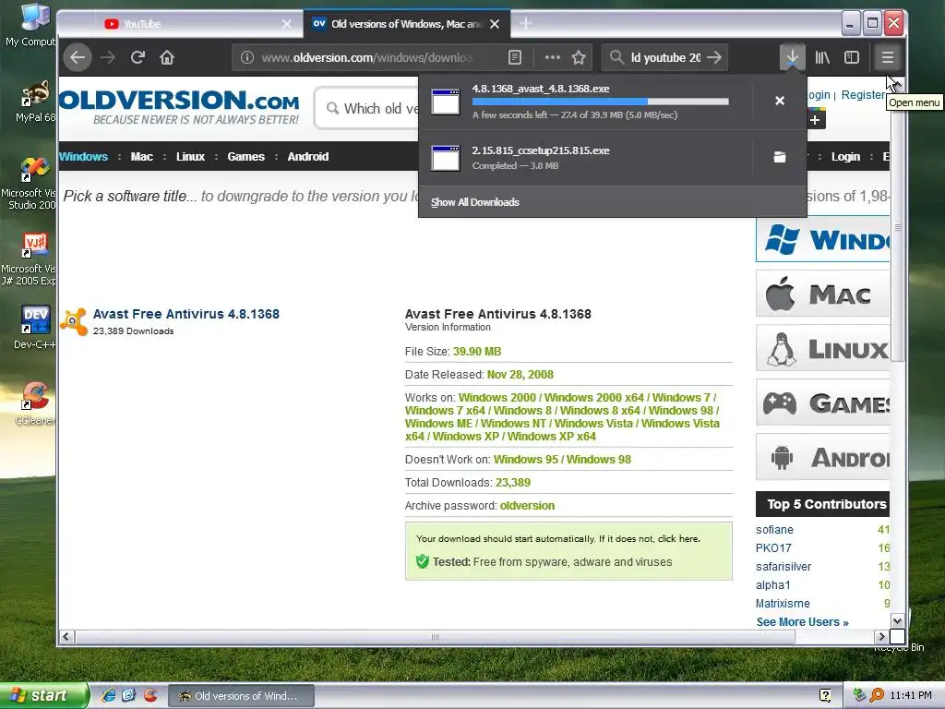Open CCleaner desktop shortcut

coord(34,403)
